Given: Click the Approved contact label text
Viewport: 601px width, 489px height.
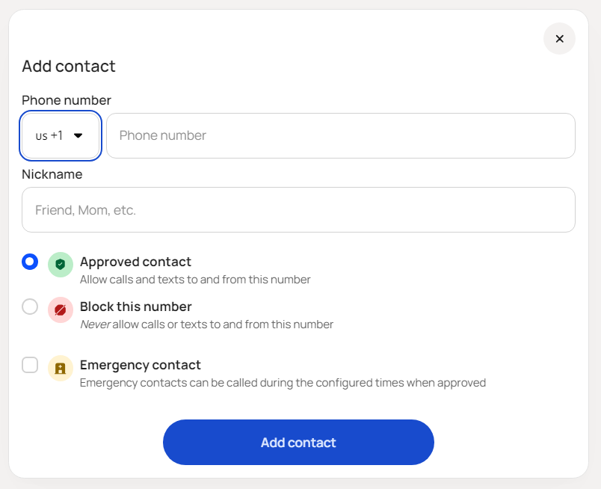Looking at the screenshot, I should pyautogui.click(x=135, y=262).
